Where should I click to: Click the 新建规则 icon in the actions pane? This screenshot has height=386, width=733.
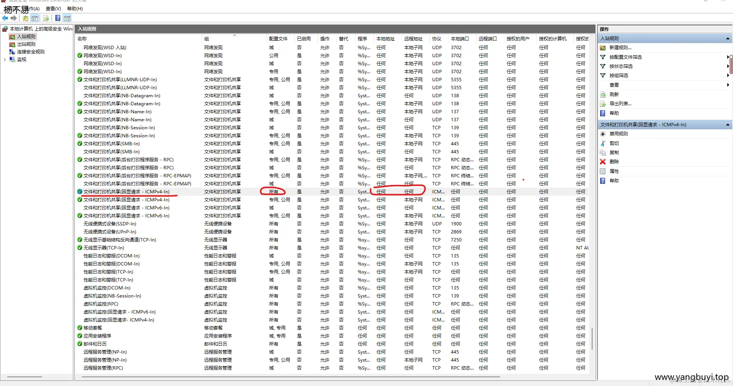click(x=603, y=48)
